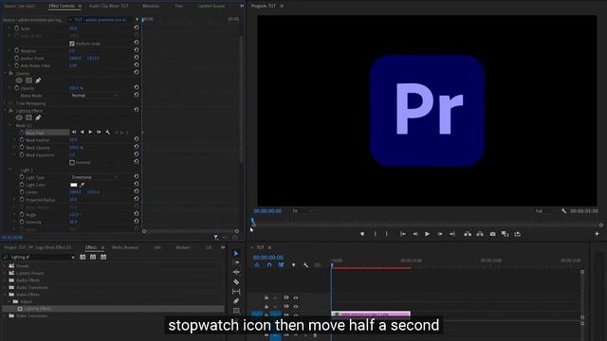Filter by Accelerated Effects icon
The image size is (607, 341).
click(x=83, y=257)
